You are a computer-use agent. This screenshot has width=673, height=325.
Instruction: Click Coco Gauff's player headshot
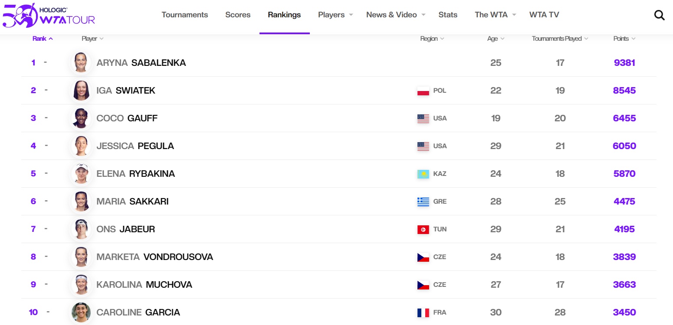81,118
